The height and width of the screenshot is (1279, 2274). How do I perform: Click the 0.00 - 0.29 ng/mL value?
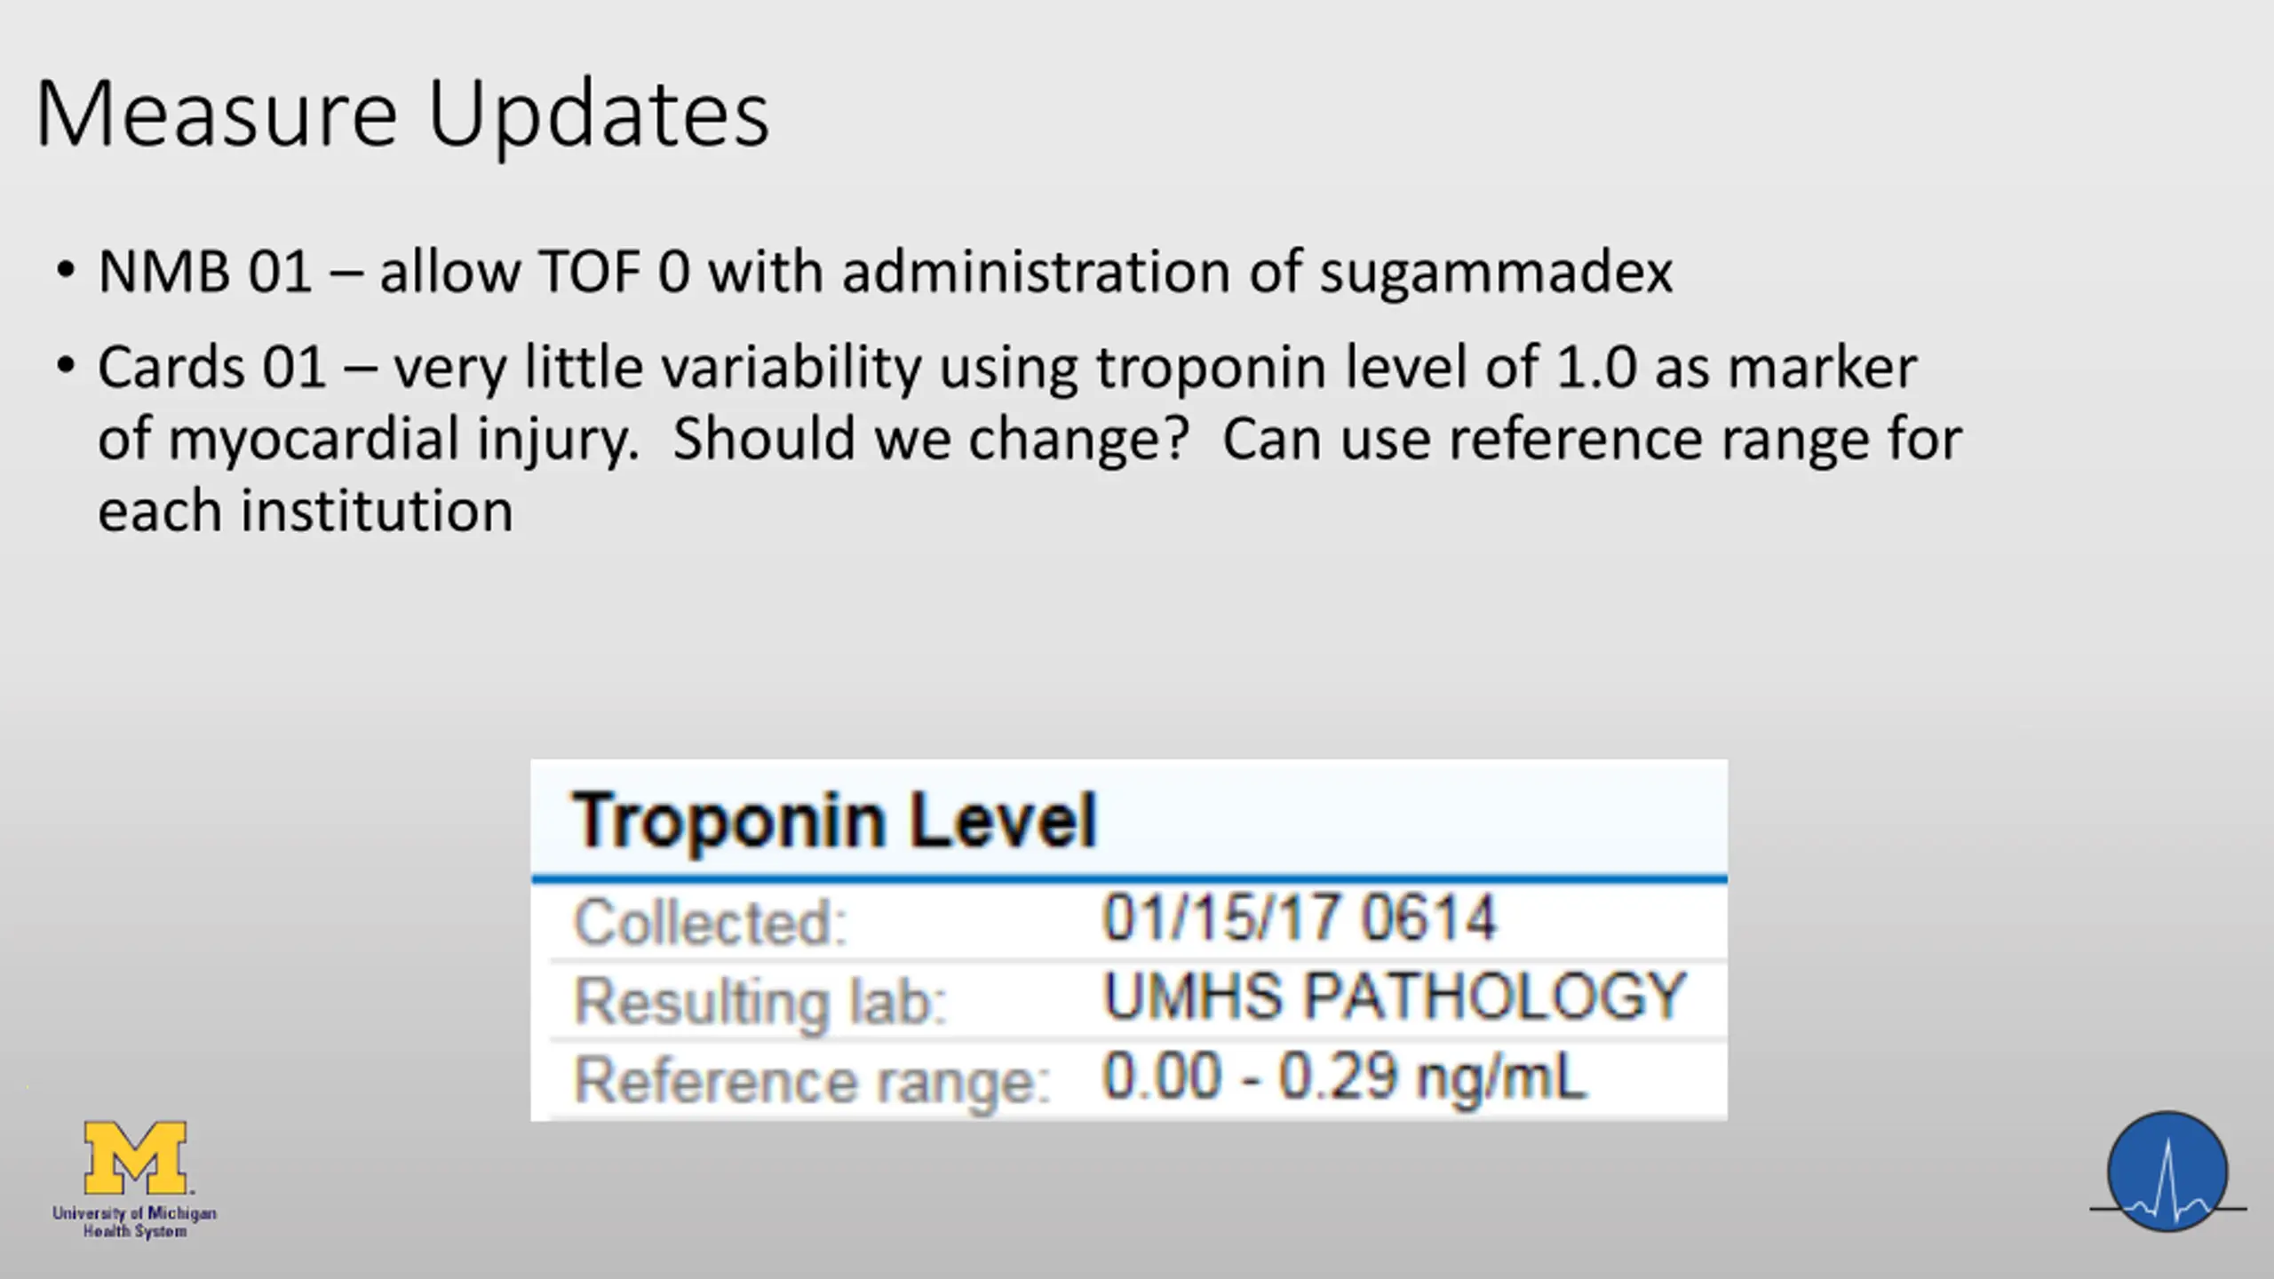(x=1343, y=1077)
